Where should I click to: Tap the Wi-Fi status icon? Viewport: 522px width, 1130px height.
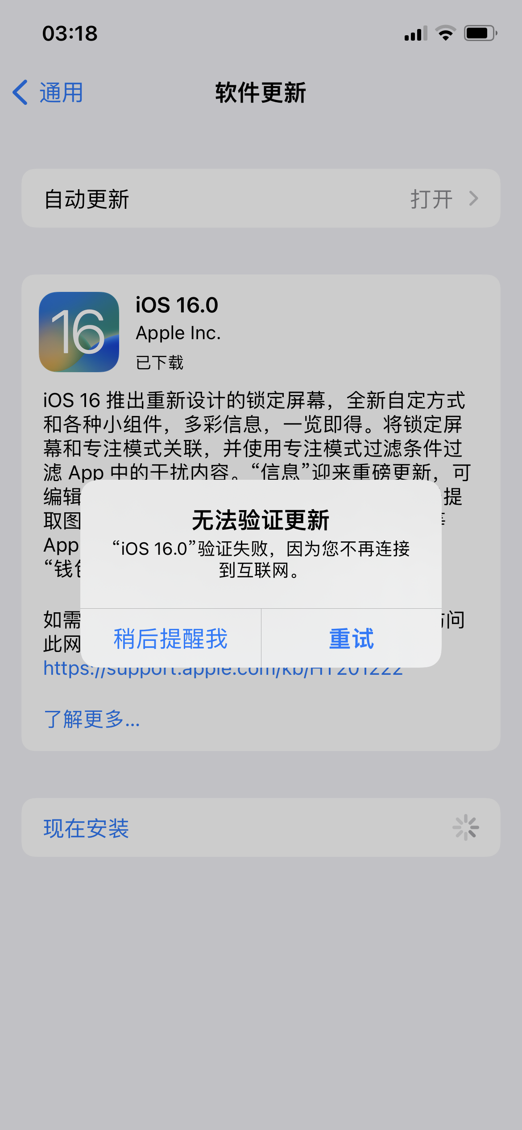(x=445, y=33)
